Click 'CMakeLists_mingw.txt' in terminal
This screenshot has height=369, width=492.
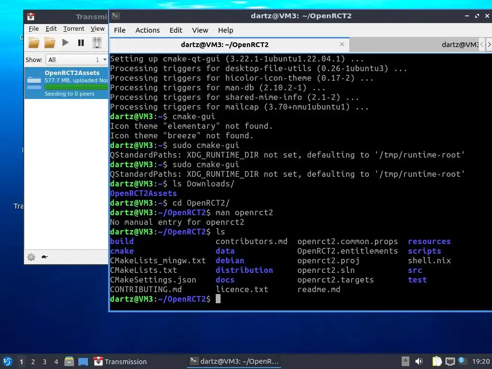(x=158, y=260)
